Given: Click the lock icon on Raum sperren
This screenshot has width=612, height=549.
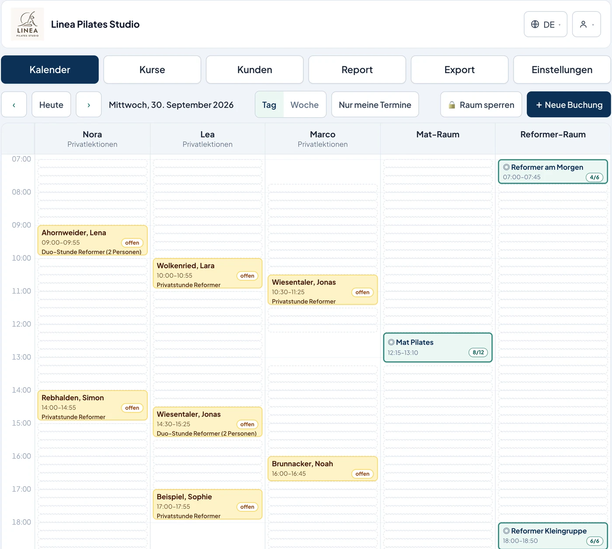Looking at the screenshot, I should [452, 105].
